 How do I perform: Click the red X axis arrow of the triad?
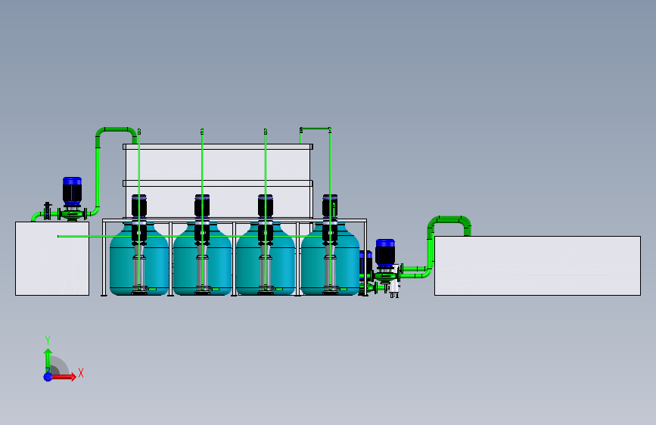pos(64,377)
